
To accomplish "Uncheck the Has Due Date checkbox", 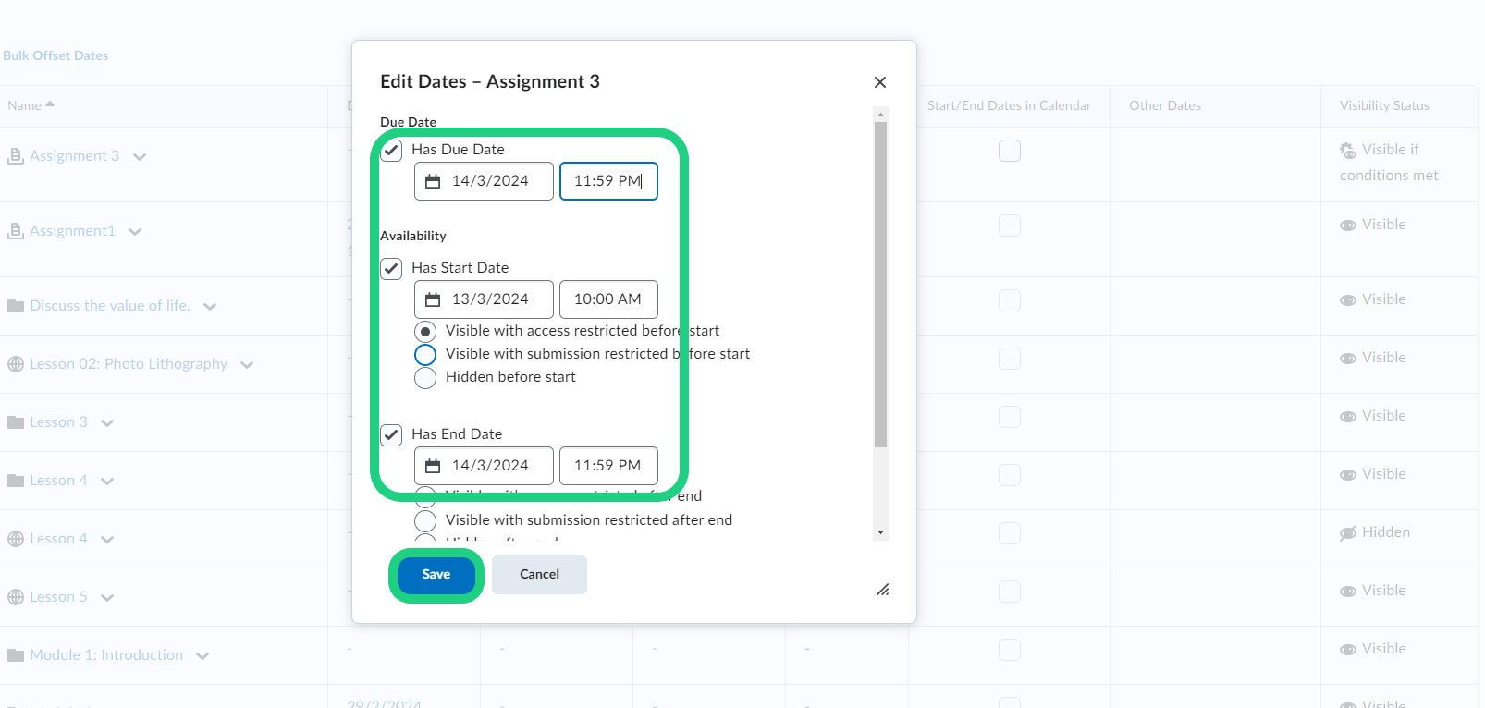I will (x=392, y=150).
